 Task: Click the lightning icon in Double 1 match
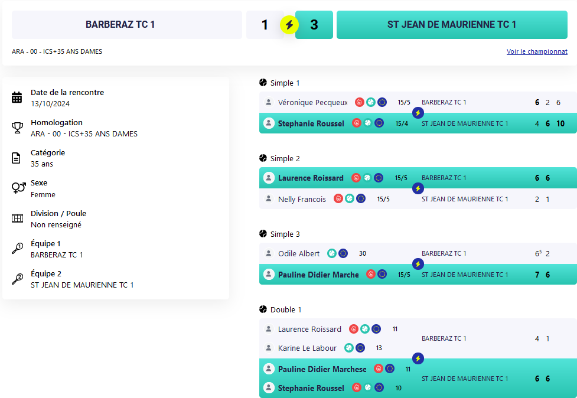click(418, 358)
